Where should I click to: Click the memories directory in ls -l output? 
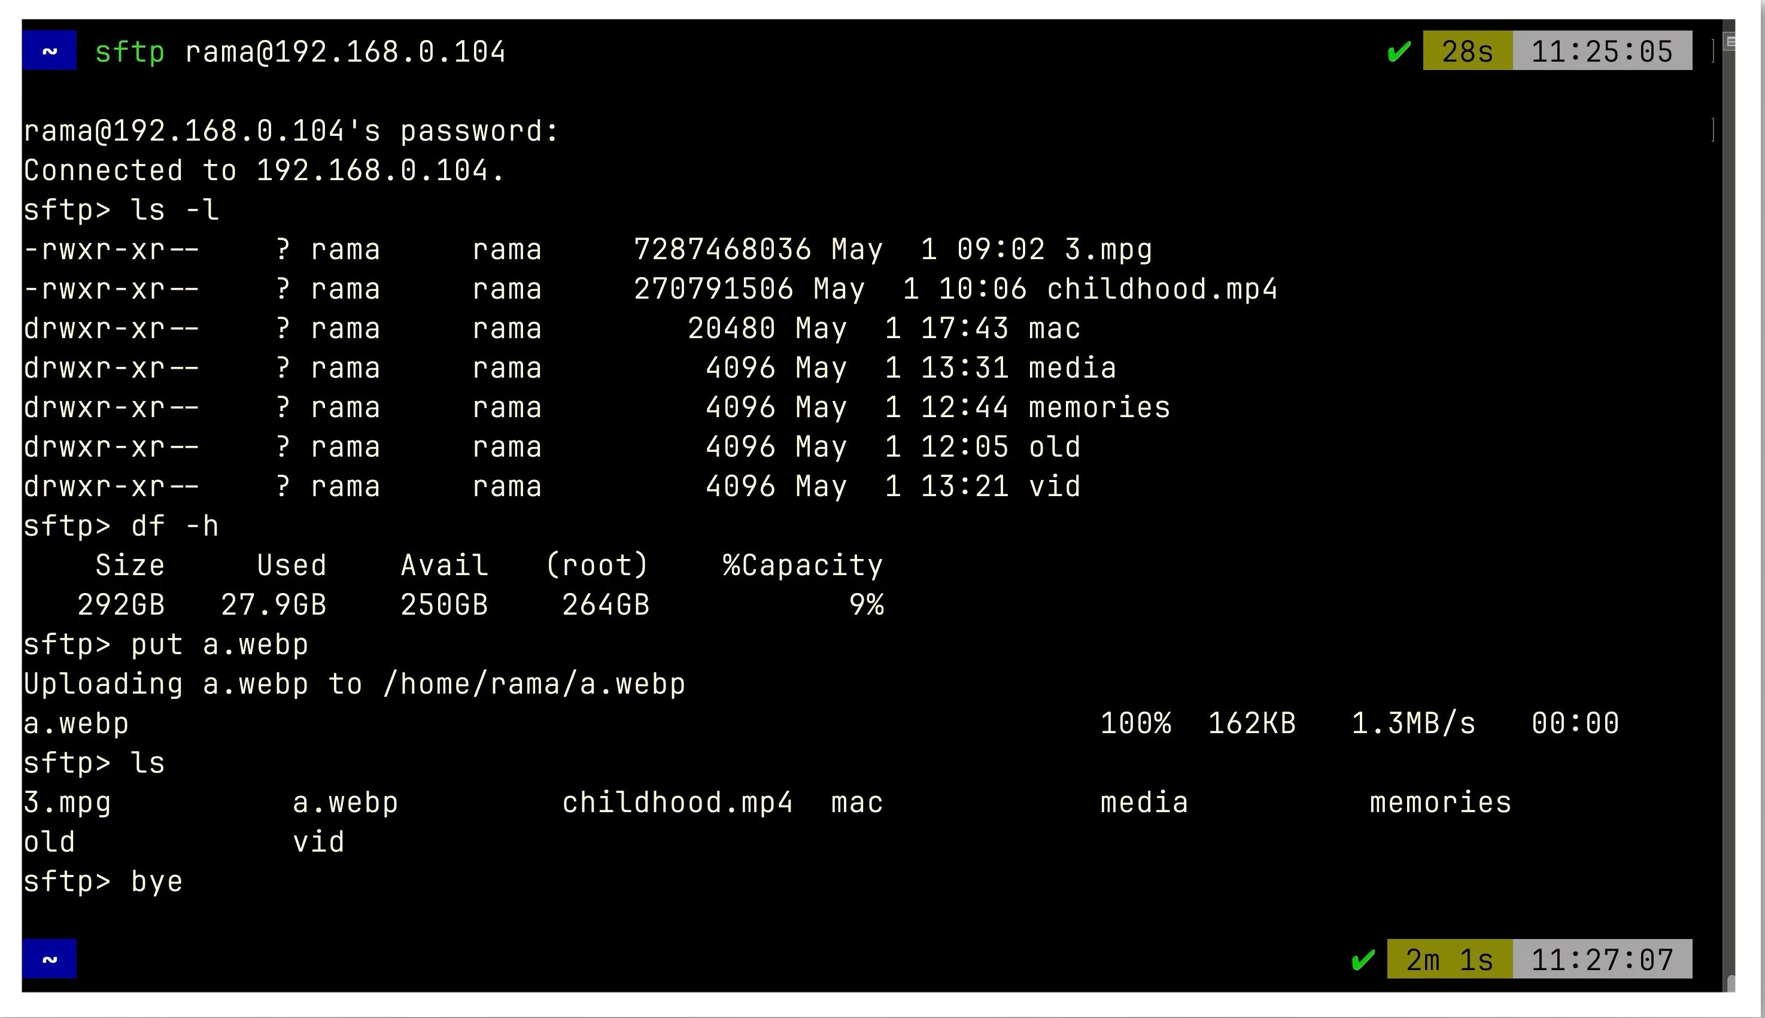1099,408
